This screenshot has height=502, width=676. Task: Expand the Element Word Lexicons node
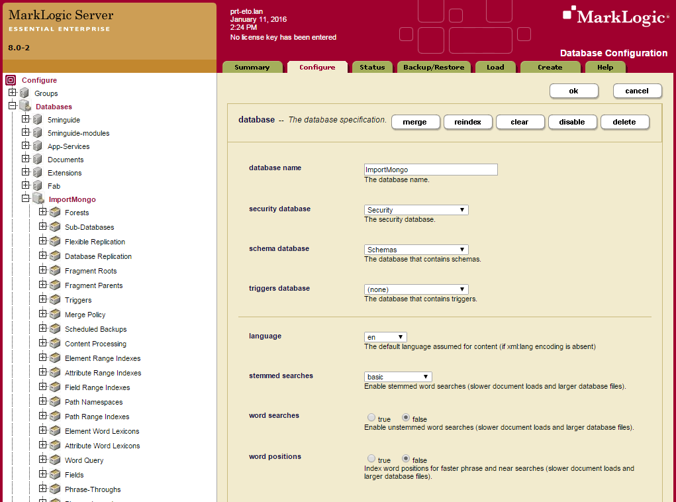point(42,430)
